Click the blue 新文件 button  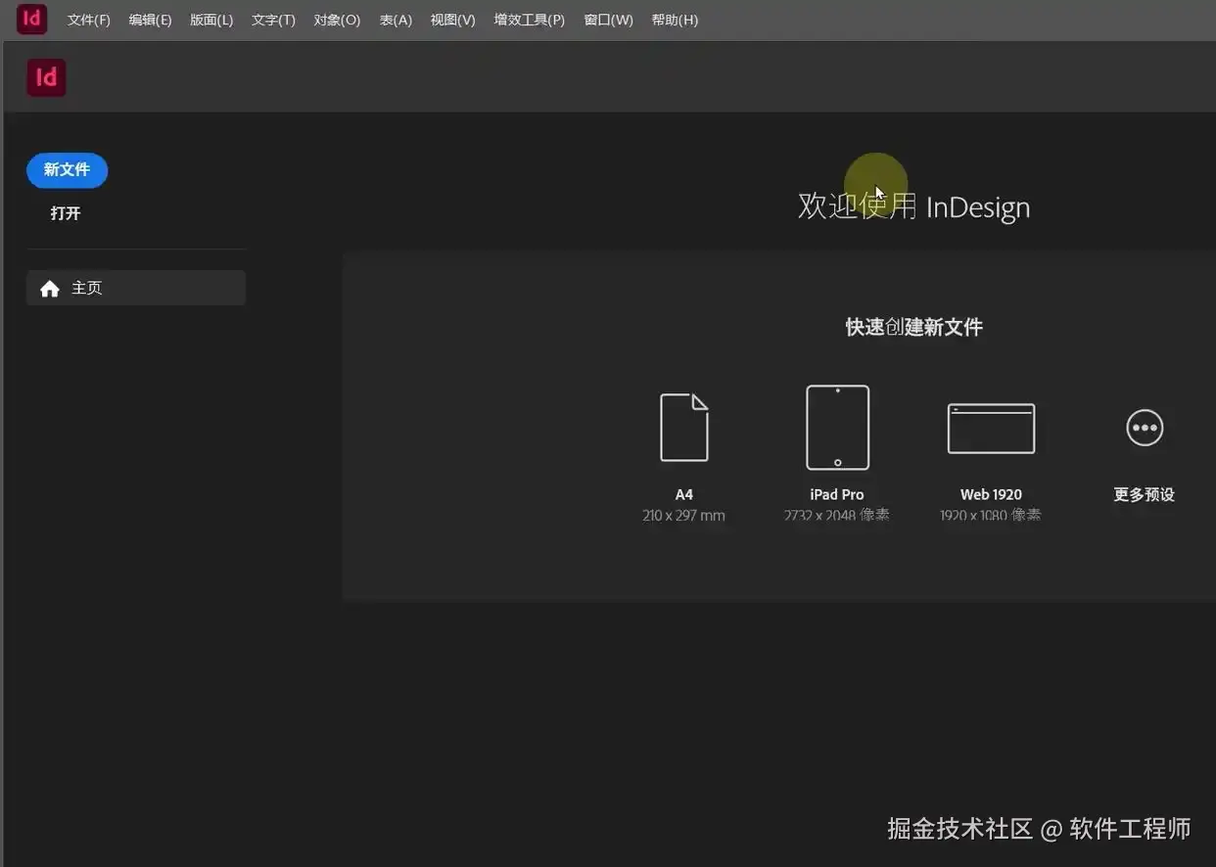(67, 170)
